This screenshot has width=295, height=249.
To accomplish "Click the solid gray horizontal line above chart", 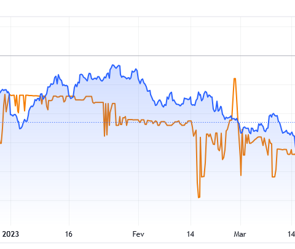I will tap(147, 55).
